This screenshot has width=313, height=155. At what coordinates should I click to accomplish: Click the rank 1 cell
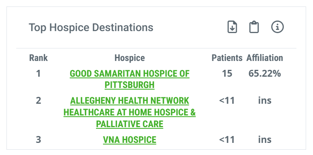pyautogui.click(x=38, y=73)
